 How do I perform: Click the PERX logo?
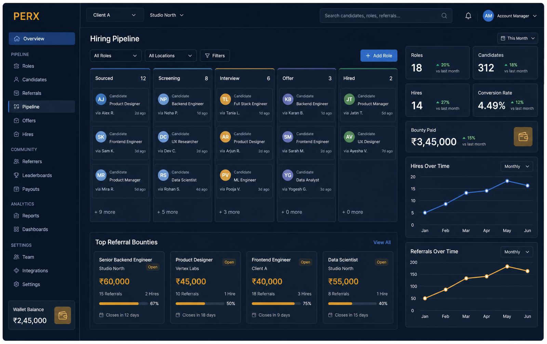pos(26,16)
